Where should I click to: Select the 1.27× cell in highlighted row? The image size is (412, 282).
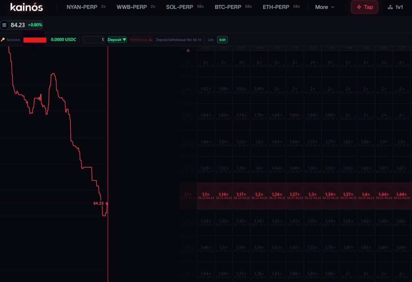click(295, 196)
